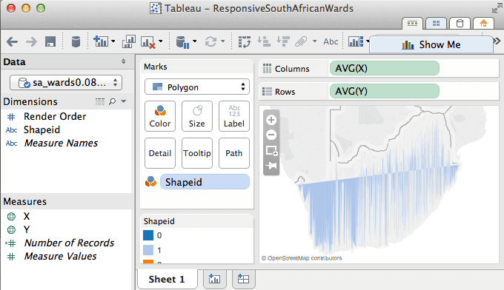Click the color icon beside Shapeid pill
This screenshot has height=290, width=504.
(150, 181)
